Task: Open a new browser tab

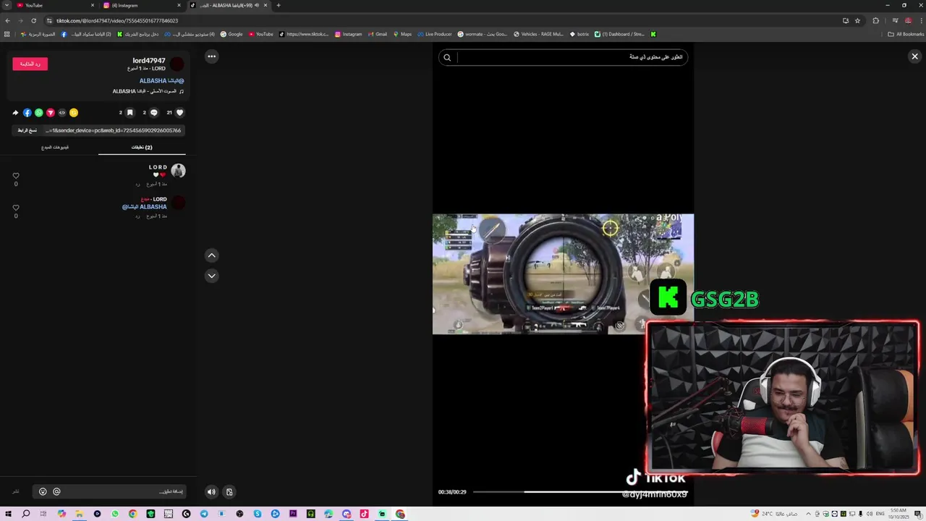Action: point(279,5)
